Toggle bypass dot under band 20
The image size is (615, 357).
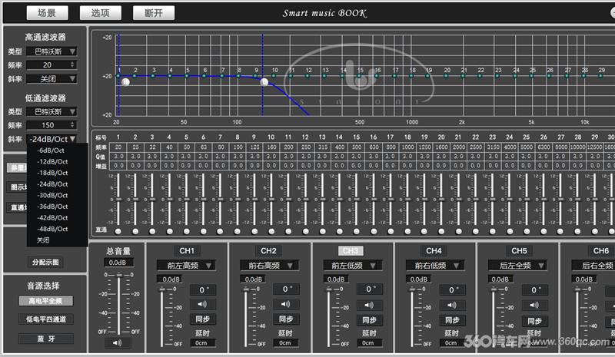(x=441, y=231)
